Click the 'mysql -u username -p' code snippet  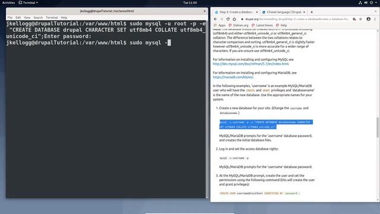click(234, 158)
